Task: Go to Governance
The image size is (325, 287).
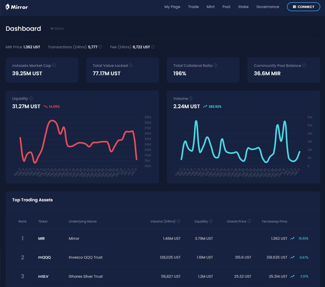Action: pyautogui.click(x=267, y=7)
